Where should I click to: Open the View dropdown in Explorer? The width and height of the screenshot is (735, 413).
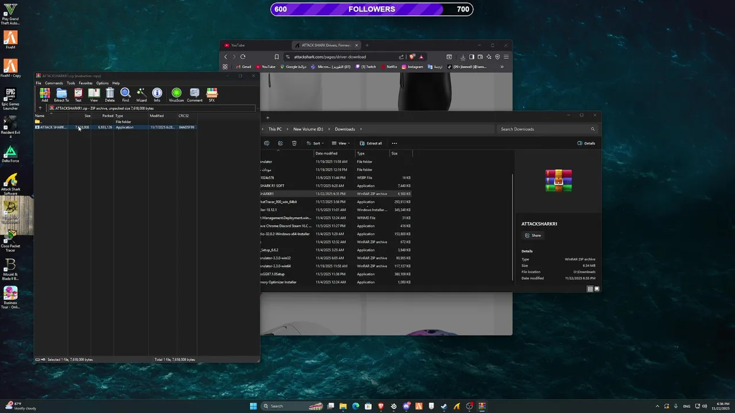point(341,143)
